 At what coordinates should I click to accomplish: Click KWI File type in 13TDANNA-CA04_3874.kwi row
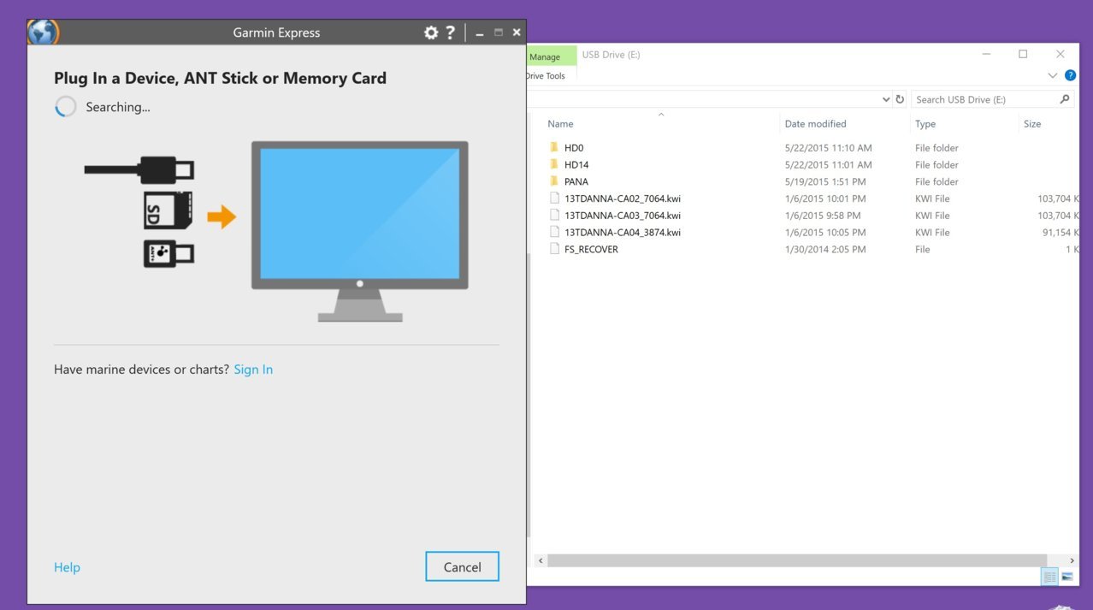click(932, 232)
